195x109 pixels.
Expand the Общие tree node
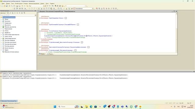point(1,19)
